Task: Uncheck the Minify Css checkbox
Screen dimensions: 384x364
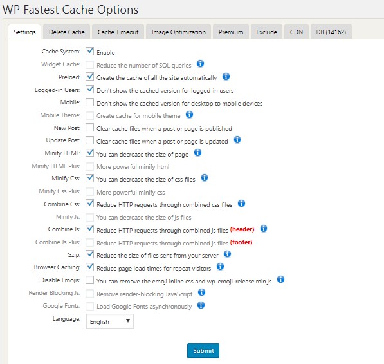Action: [x=89, y=178]
